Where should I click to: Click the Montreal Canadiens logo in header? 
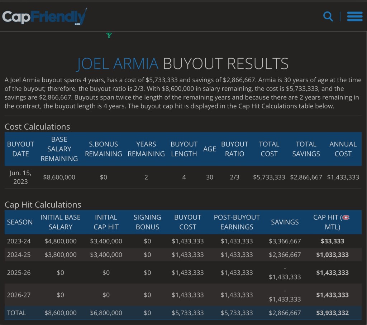click(x=345, y=217)
